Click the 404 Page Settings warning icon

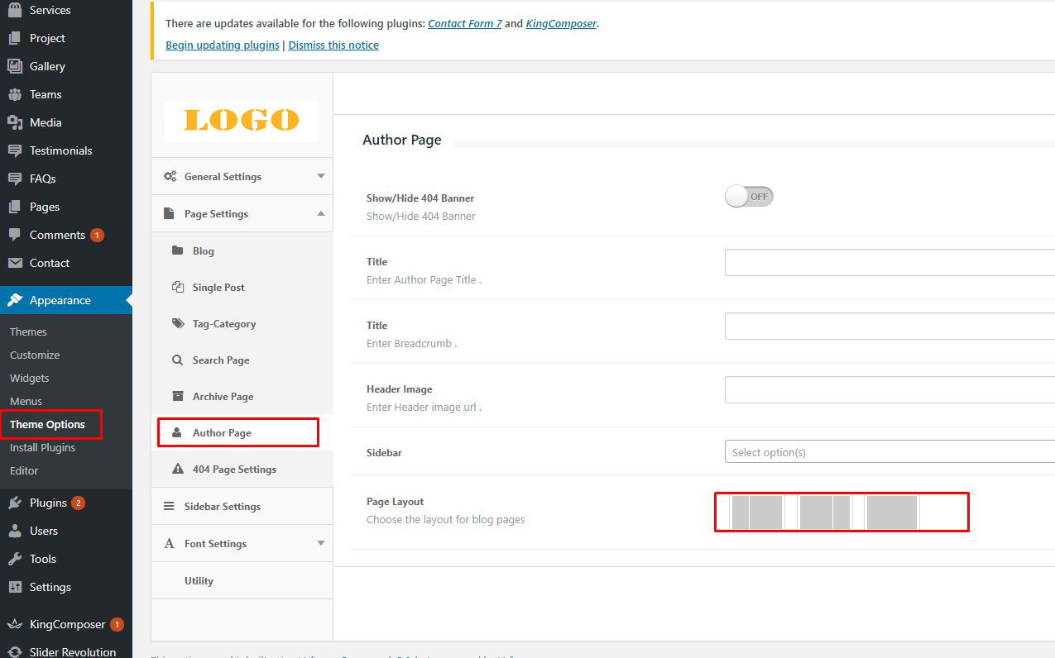click(x=177, y=469)
